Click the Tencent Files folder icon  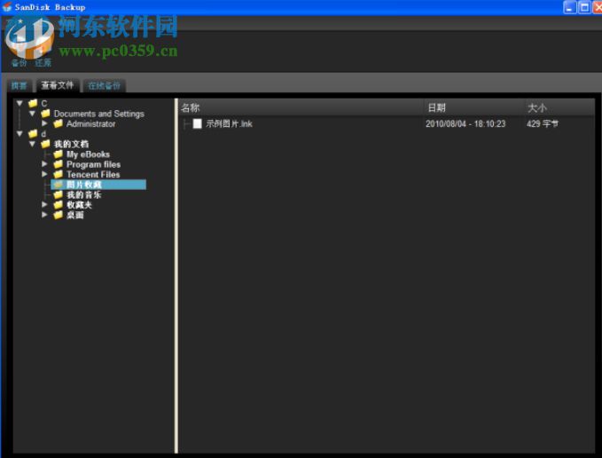59,174
